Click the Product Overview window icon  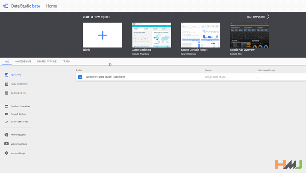coord(7,106)
